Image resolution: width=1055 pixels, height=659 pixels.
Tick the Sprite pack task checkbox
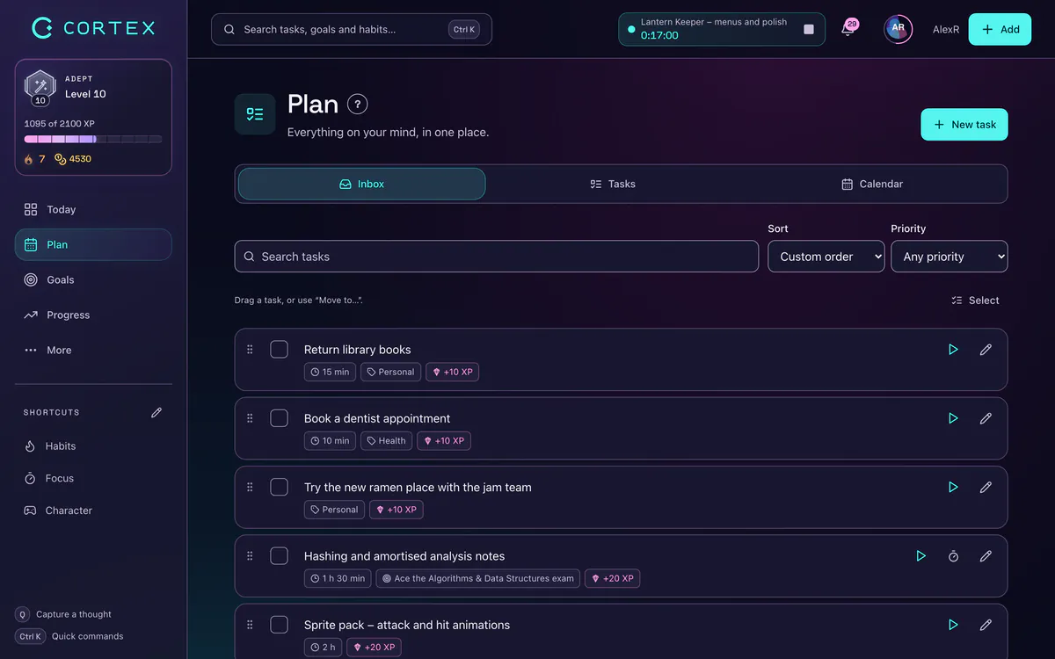[279, 625]
